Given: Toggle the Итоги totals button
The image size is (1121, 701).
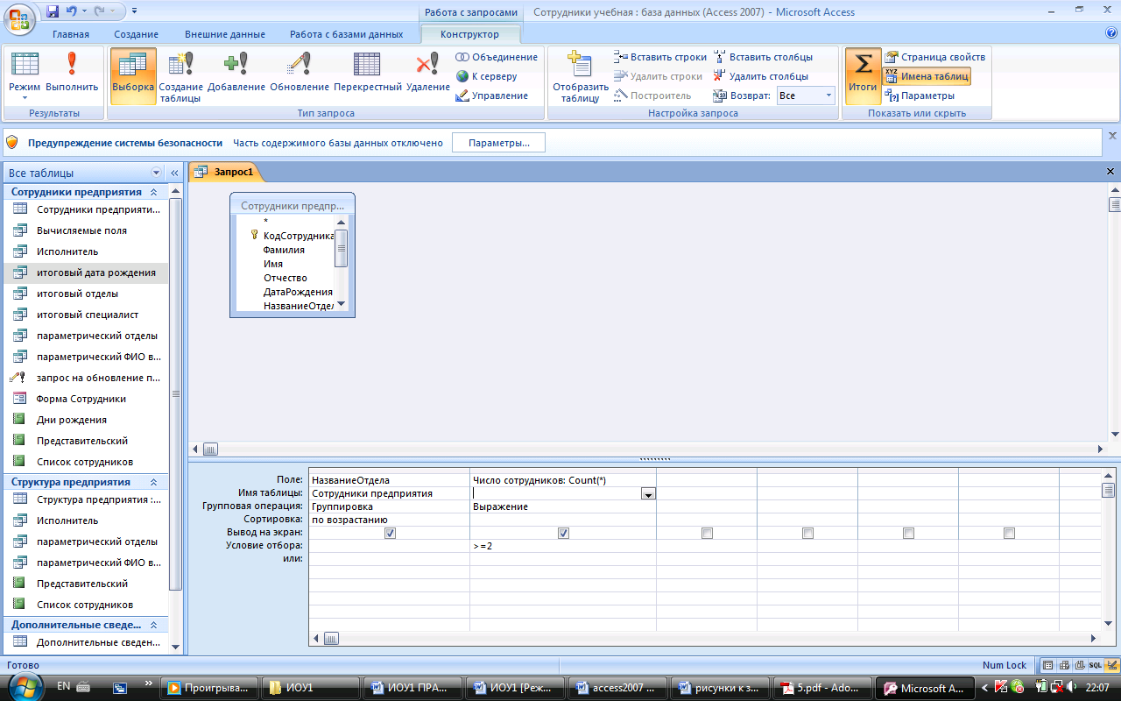Looking at the screenshot, I should (863, 76).
